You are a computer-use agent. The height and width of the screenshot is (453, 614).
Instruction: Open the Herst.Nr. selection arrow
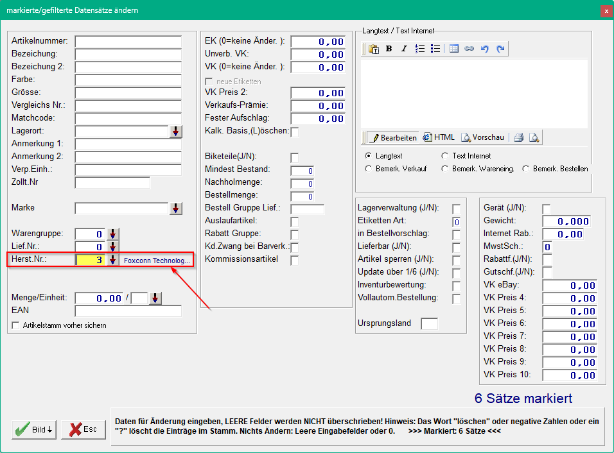tap(113, 260)
